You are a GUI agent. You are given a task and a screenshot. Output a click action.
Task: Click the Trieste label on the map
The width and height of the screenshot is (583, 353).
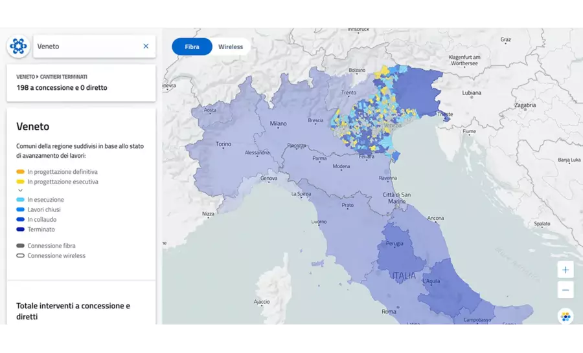445,114
